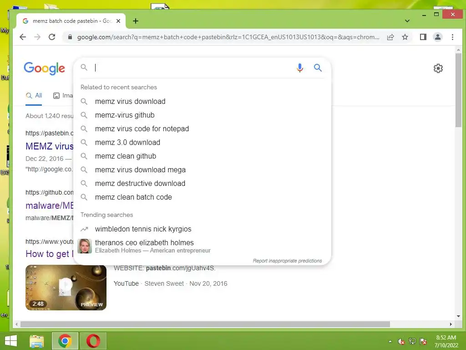The height and width of the screenshot is (350, 466).
Task: Click Report inappropriate predictions link
Action: (287, 261)
